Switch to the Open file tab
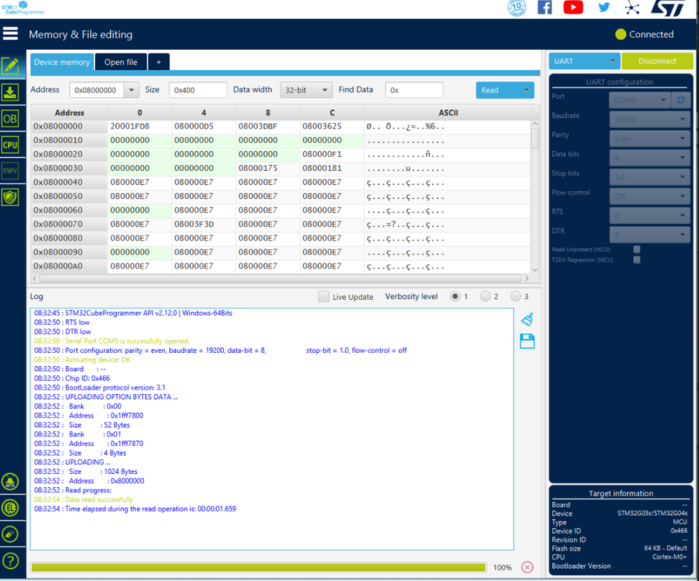 (x=121, y=62)
